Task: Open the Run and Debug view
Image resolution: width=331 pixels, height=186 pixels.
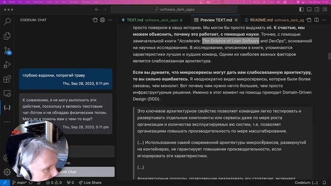Action: tap(7, 65)
